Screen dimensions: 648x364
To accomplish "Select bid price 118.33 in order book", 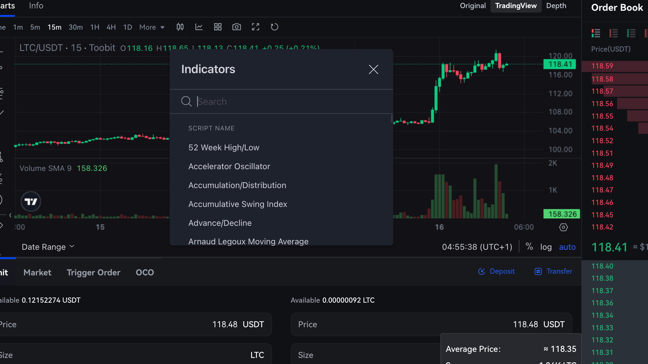I will click(602, 328).
